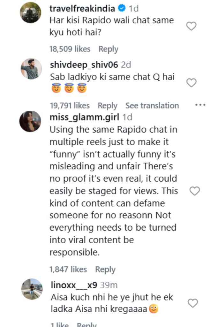Open travelfreakindia's profile picture
This screenshot has height=327, width=218.
pyautogui.click(x=31, y=12)
